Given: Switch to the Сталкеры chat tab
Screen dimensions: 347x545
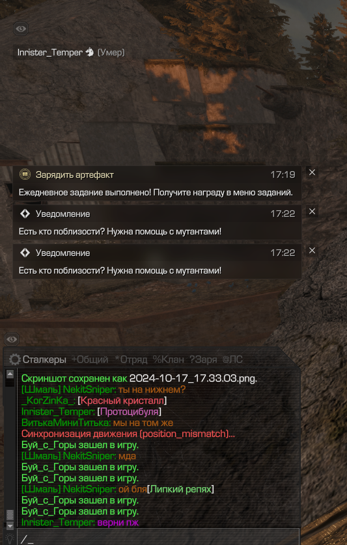Looking at the screenshot, I should [x=44, y=359].
